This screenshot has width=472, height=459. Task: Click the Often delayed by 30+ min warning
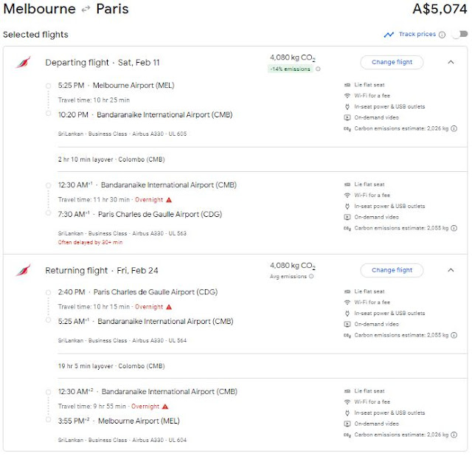pos(90,242)
